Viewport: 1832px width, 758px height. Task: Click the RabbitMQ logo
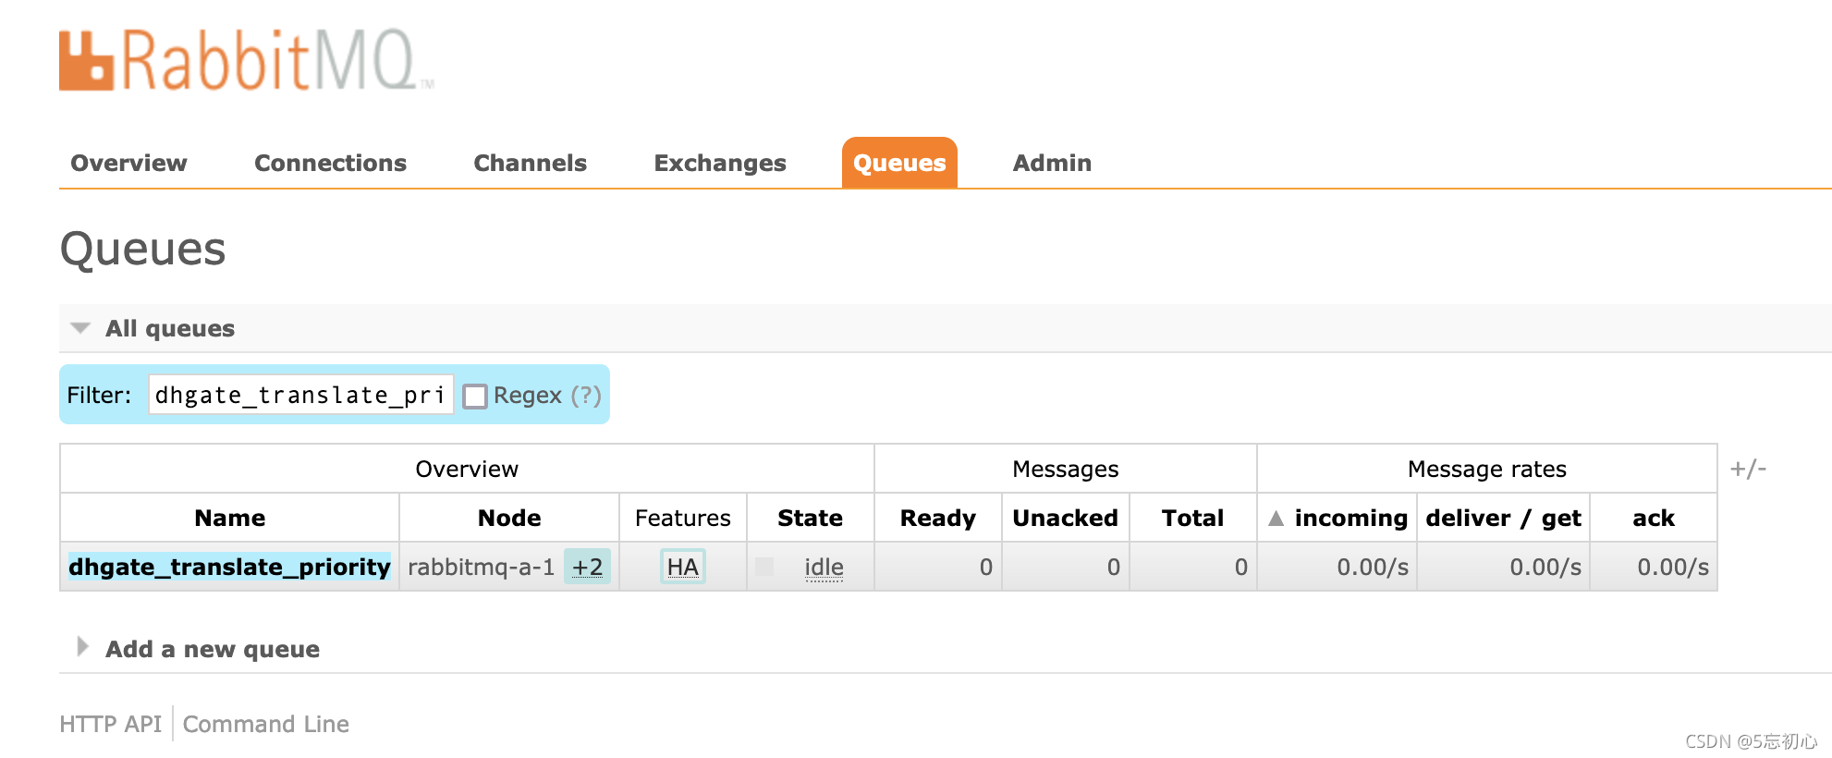[246, 60]
